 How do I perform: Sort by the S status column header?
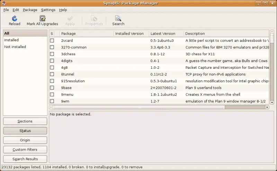click(52, 34)
